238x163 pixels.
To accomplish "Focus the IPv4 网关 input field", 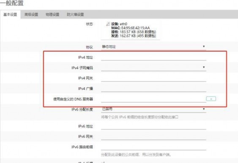I will [x=153, y=78].
